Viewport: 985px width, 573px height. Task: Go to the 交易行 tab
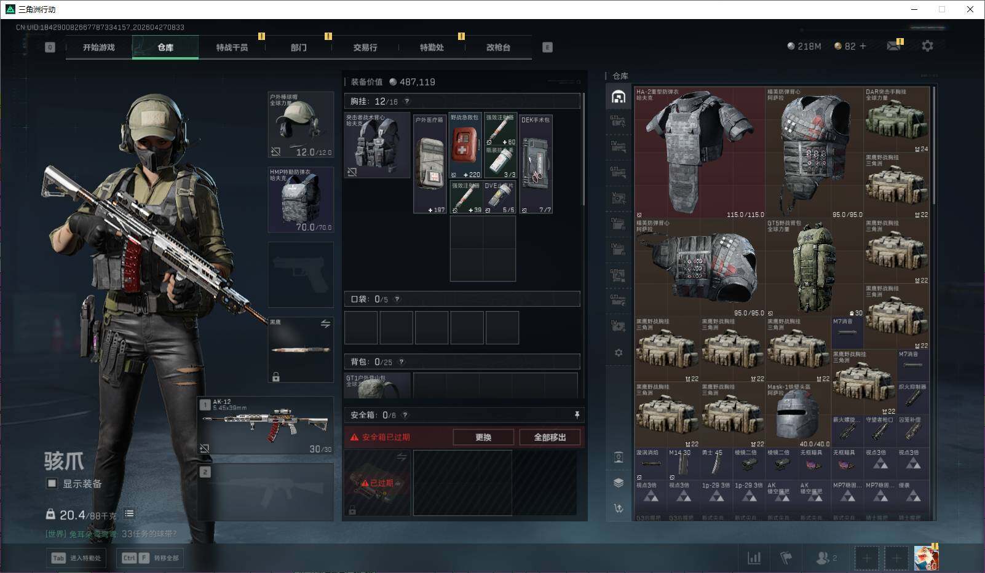[x=365, y=47]
